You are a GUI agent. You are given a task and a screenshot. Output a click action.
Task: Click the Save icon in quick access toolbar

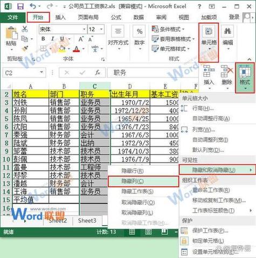(x=20, y=6)
